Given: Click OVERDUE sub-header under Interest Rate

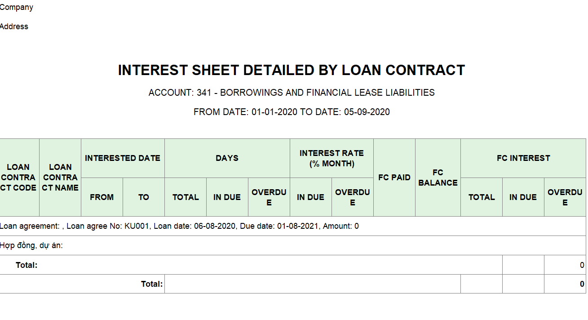Looking at the screenshot, I should [x=353, y=197].
